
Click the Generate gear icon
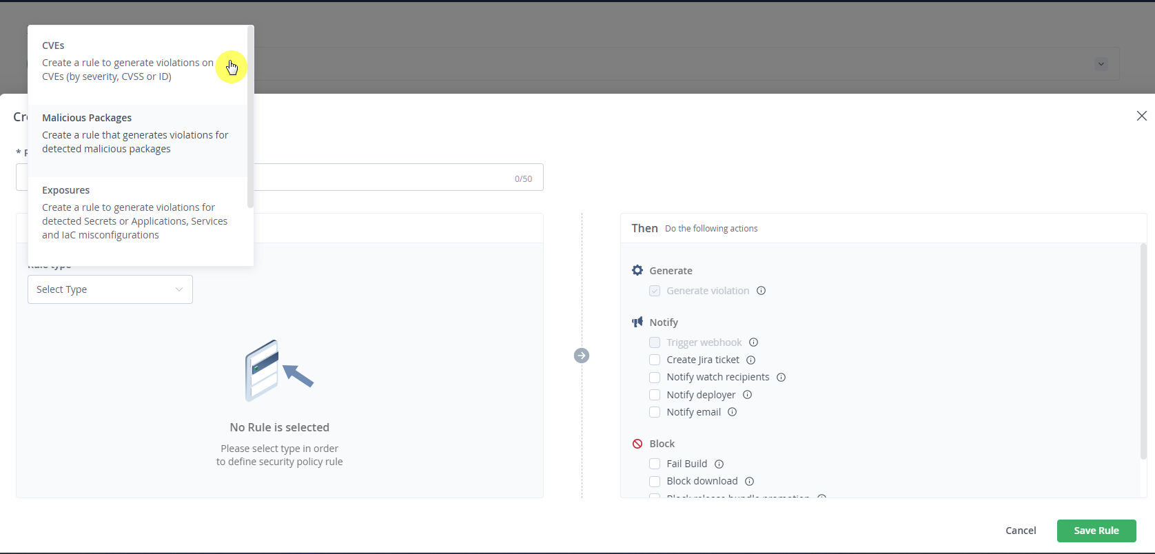click(637, 270)
